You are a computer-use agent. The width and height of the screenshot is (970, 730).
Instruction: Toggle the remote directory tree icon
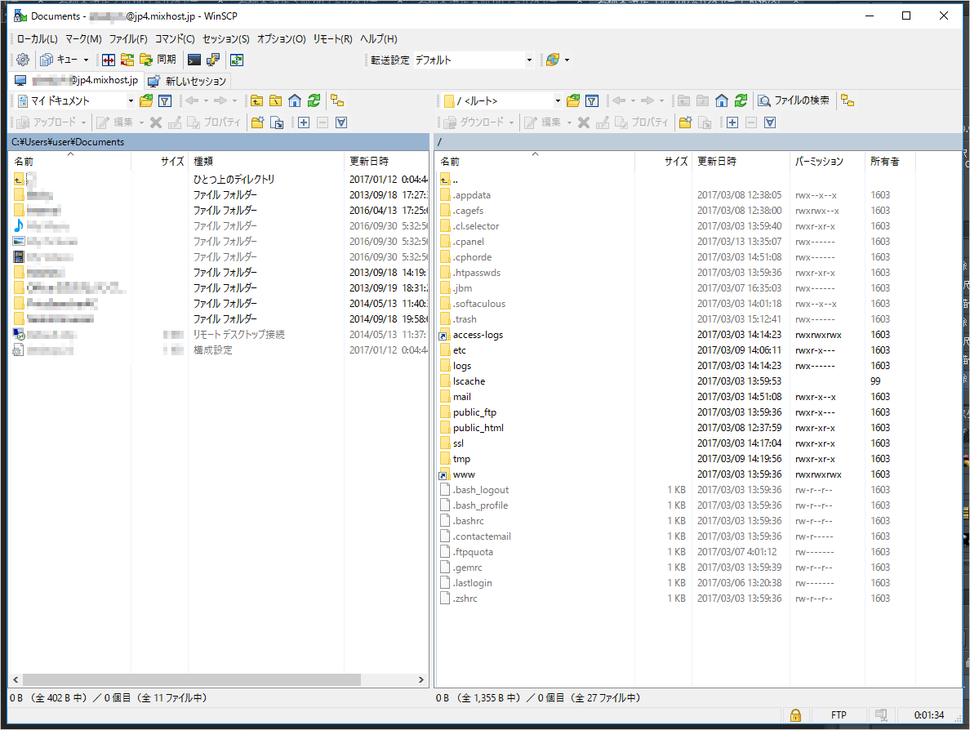(x=848, y=100)
